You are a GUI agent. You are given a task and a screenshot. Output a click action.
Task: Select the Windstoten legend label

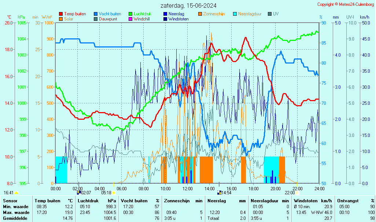(x=178, y=19)
